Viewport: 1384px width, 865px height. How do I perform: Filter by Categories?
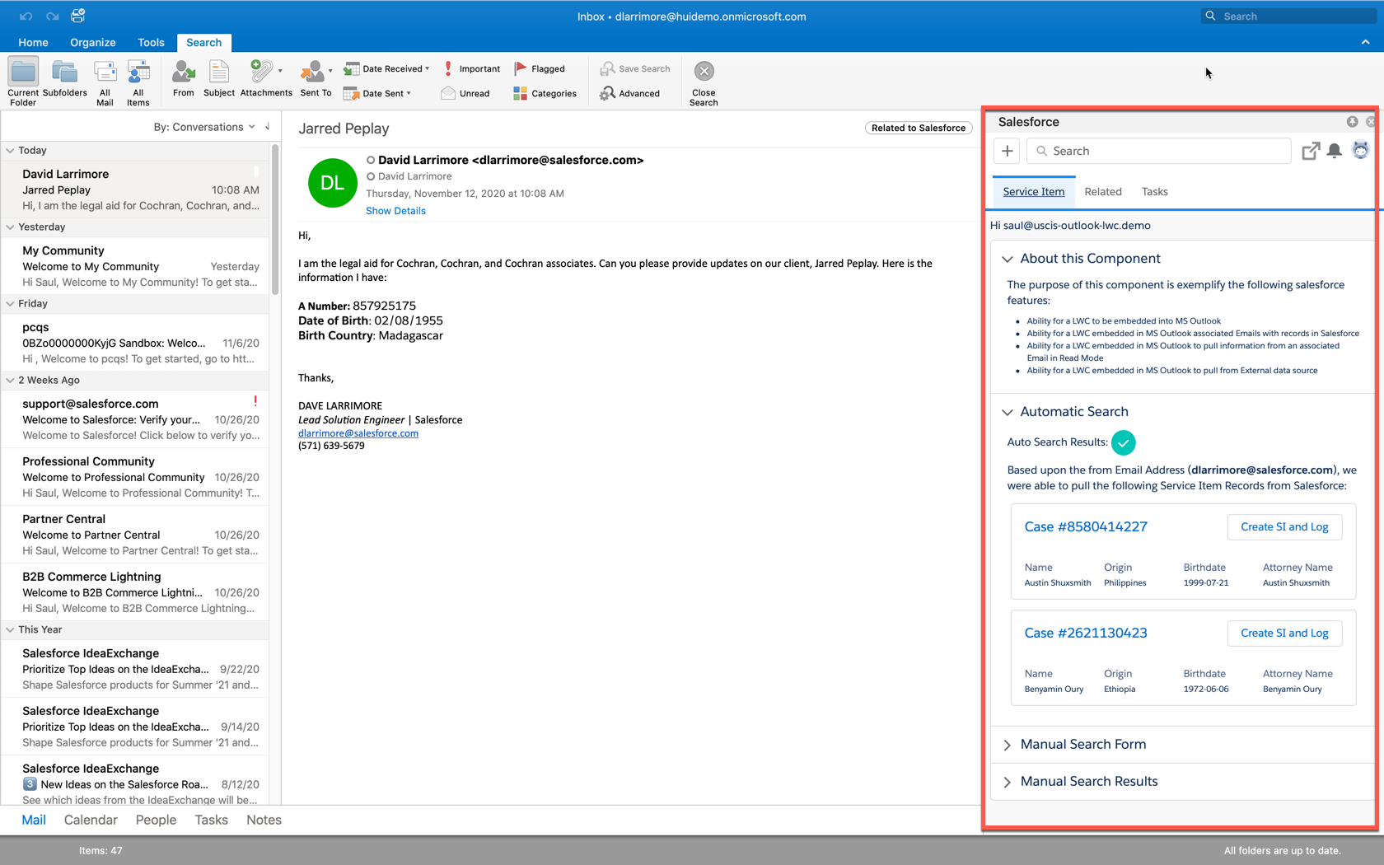pyautogui.click(x=545, y=93)
